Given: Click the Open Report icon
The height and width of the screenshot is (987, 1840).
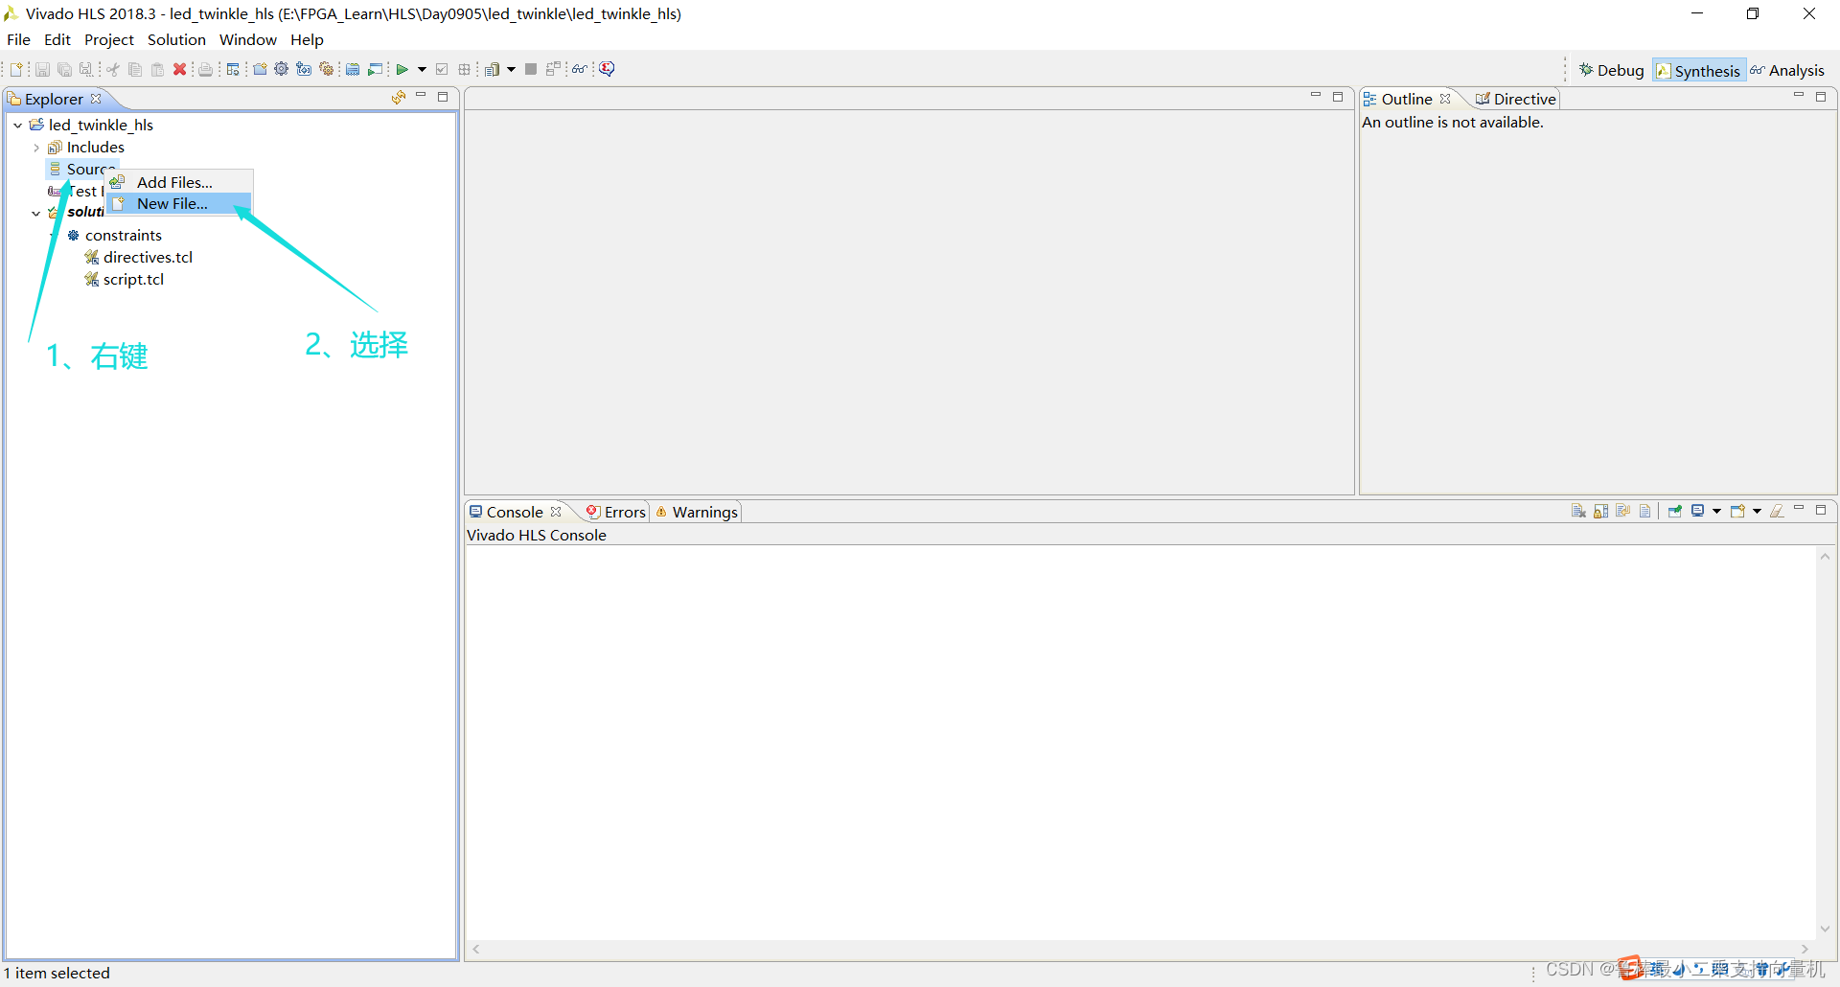Looking at the screenshot, I should [x=493, y=69].
